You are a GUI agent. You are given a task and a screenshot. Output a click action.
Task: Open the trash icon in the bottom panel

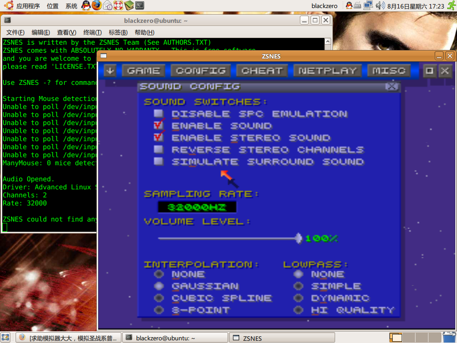[449, 338]
